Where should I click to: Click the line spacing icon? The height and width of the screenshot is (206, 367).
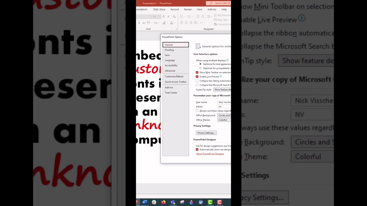(209, 17)
